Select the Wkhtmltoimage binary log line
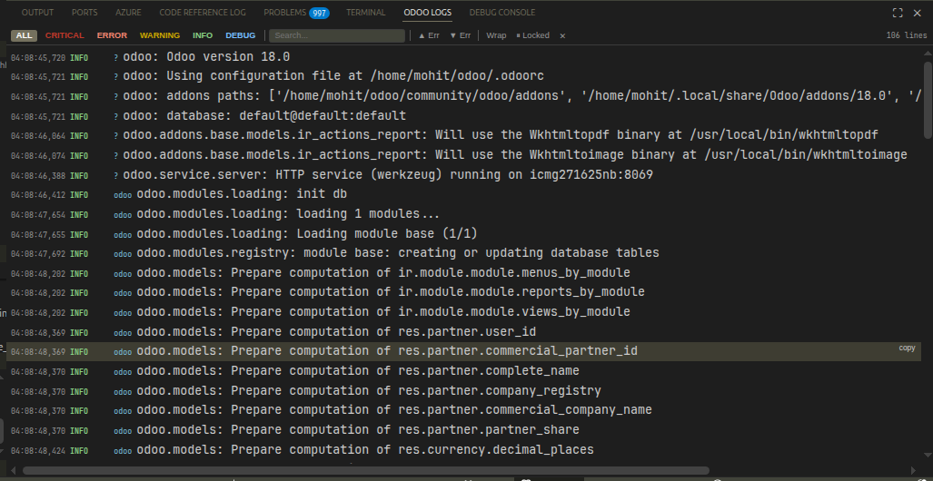Screen dimensions: 933x481 463,155
